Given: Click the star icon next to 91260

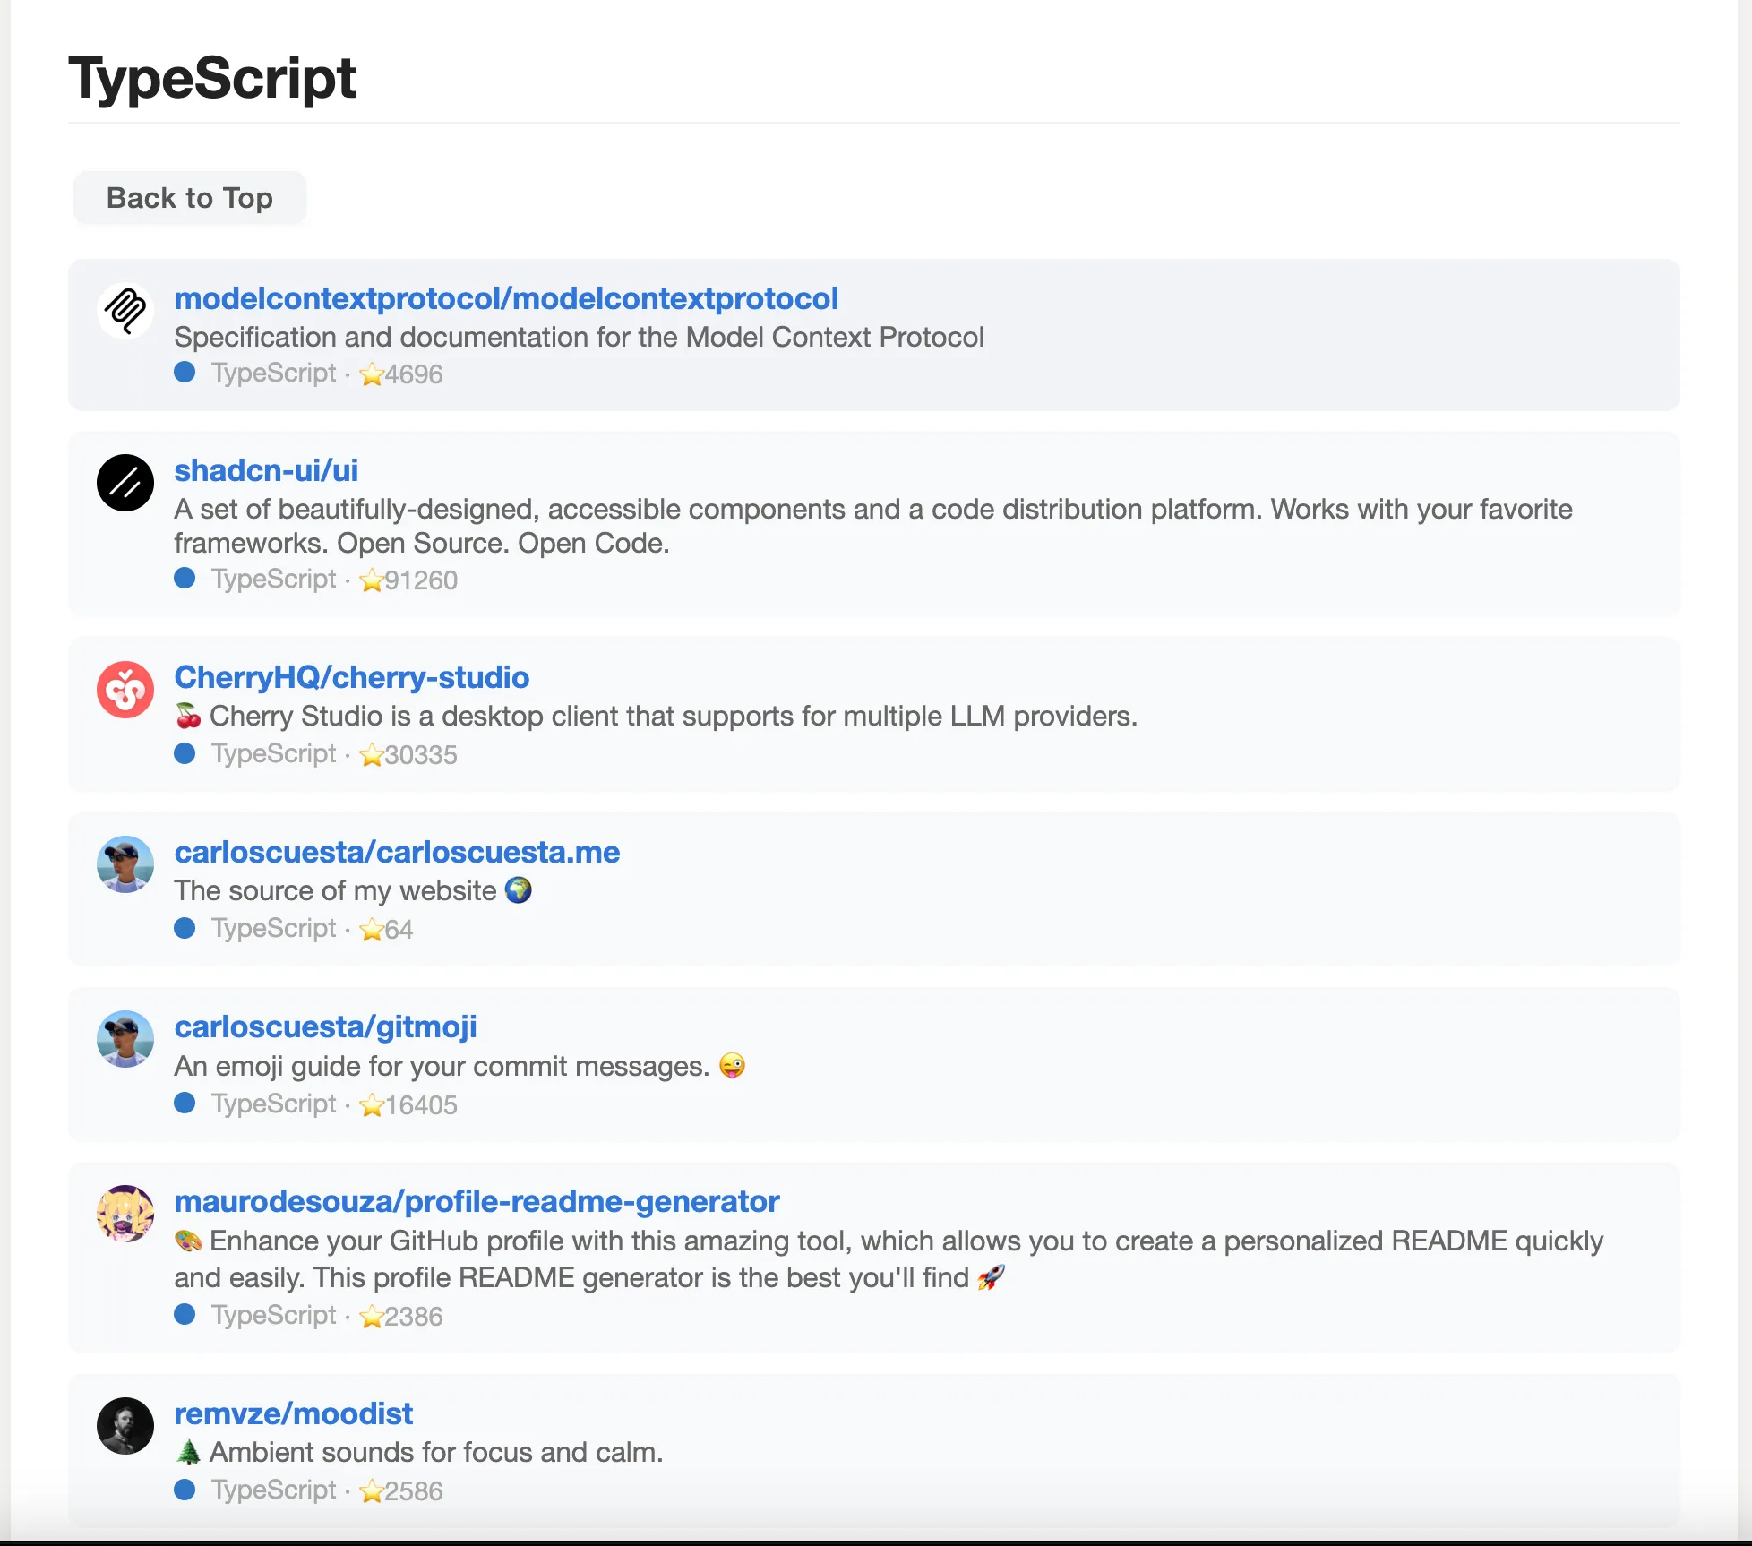Looking at the screenshot, I should [372, 580].
